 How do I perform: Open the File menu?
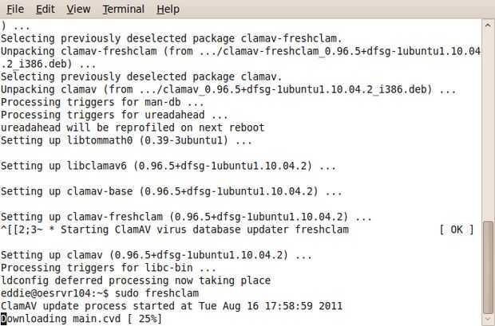point(15,10)
